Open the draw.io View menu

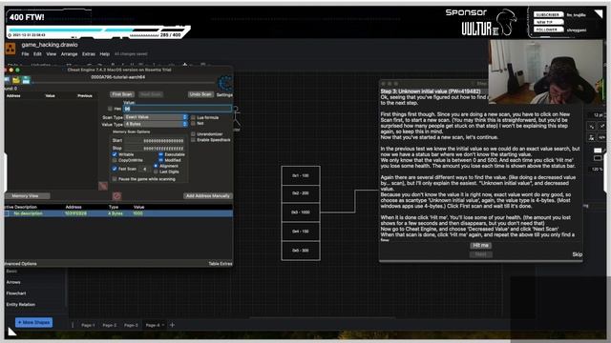[51, 54]
